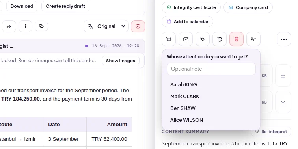The image size is (298, 149).
Task: Click the bold TRY 184,250.00 total
Action: pos(20,99)
